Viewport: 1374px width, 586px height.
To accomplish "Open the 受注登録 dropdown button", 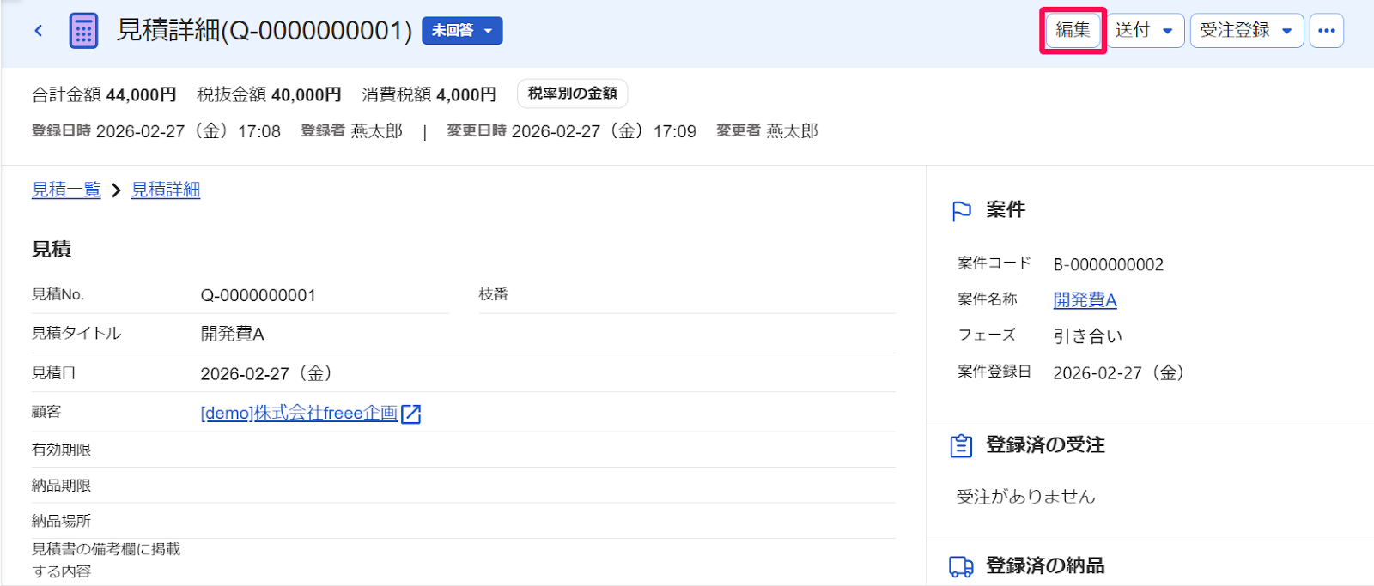I will click(x=1246, y=31).
